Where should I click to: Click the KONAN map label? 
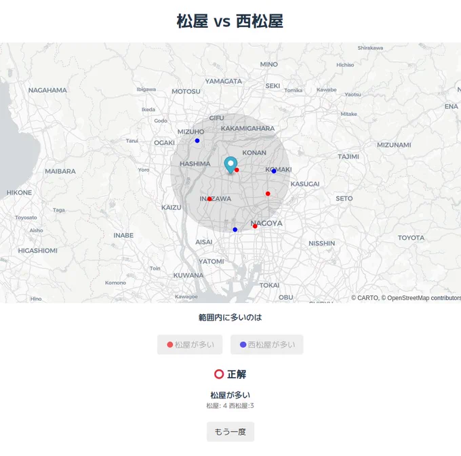point(254,152)
